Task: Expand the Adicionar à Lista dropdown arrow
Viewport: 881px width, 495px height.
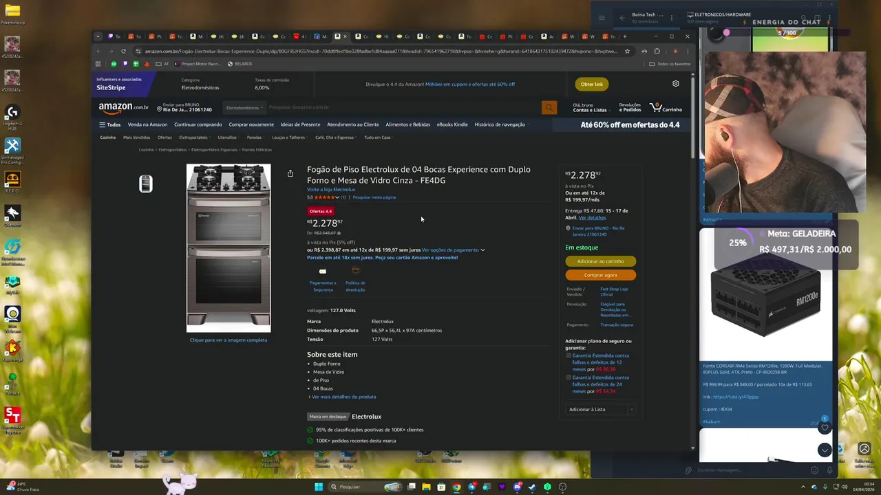Action: 630,409
